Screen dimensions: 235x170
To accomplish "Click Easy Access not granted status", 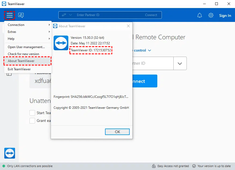I will coord(173,166).
